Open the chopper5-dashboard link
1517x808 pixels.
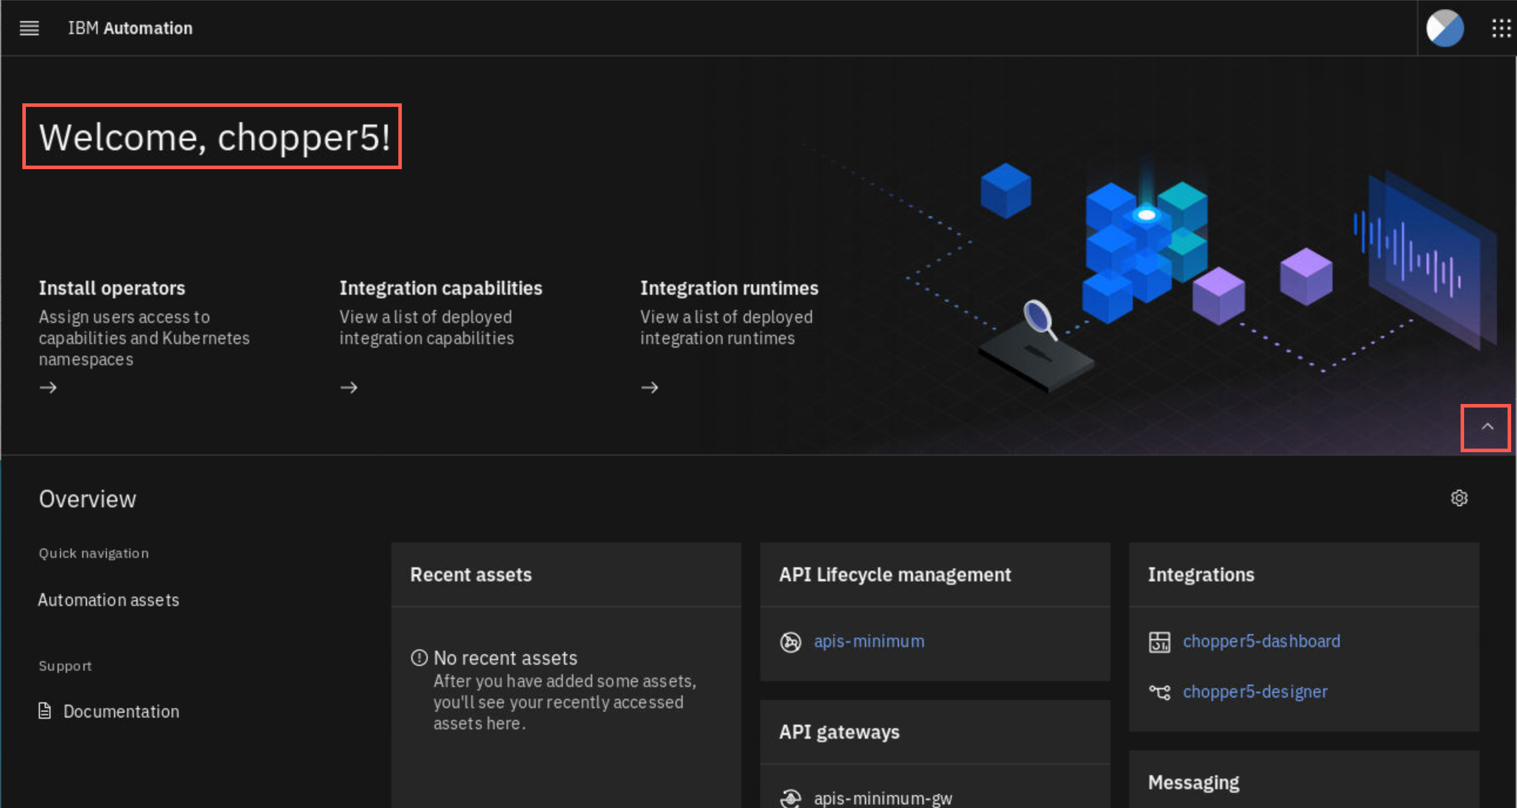[1261, 641]
